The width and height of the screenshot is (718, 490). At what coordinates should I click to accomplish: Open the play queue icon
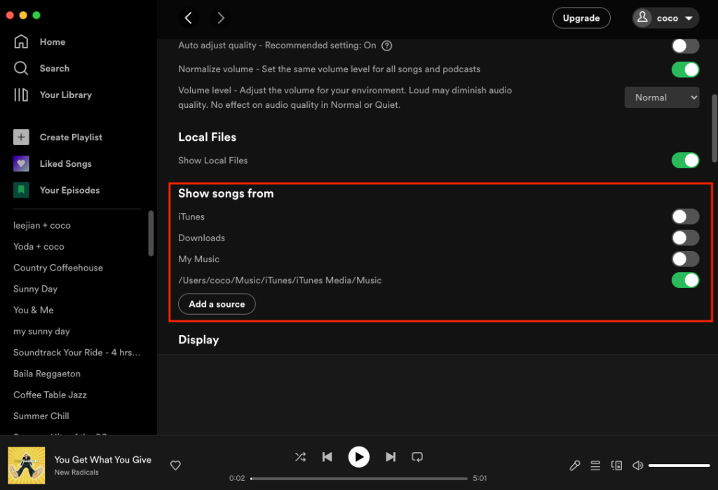pos(595,465)
